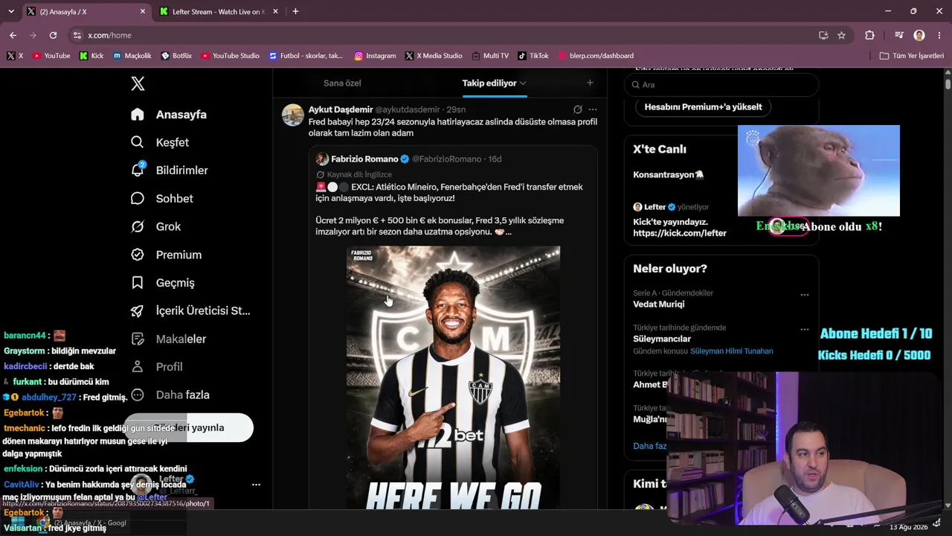Open more options for Vedat Muriqi trend
The width and height of the screenshot is (952, 536).
[x=804, y=295]
